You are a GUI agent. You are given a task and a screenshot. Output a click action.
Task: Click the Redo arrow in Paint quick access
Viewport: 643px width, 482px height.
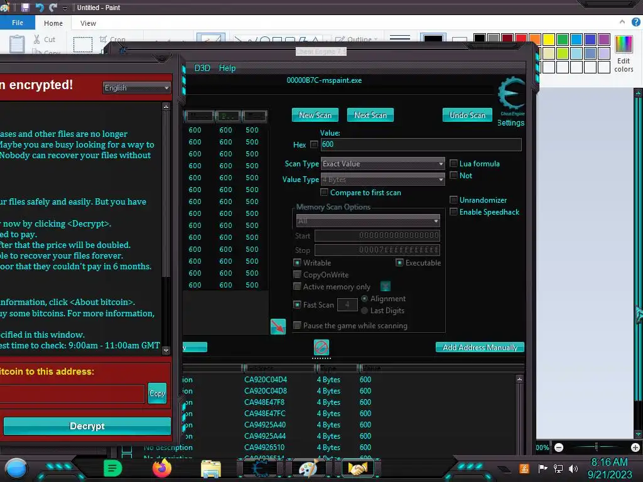[x=53, y=8]
